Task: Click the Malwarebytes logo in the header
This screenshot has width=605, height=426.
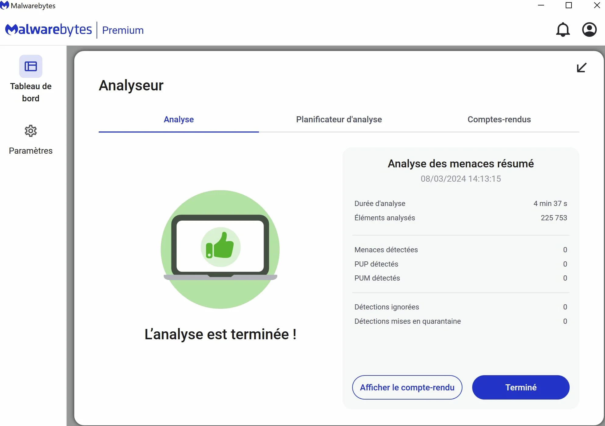Action: click(x=48, y=30)
